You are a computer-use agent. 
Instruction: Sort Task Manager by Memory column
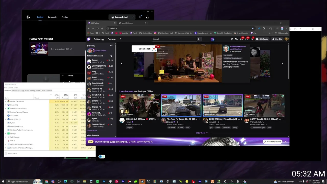coord(65,96)
